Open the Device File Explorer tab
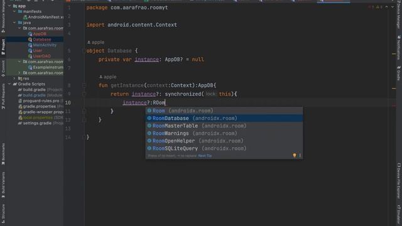 [x=399, y=180]
